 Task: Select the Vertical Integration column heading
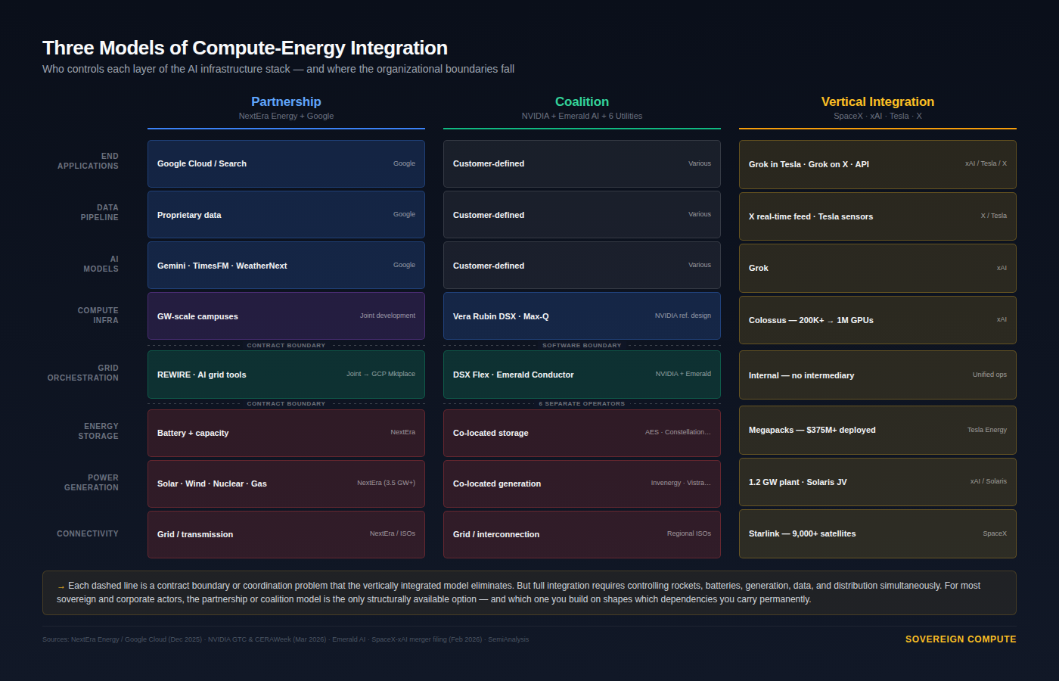[877, 101]
